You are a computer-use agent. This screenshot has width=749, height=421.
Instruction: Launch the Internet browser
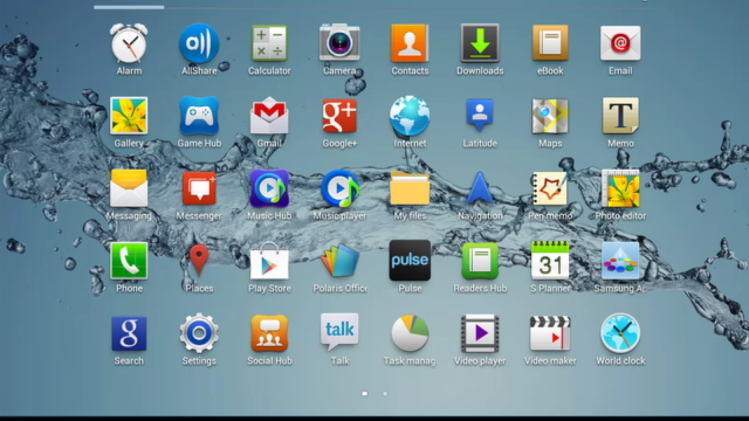pyautogui.click(x=410, y=116)
